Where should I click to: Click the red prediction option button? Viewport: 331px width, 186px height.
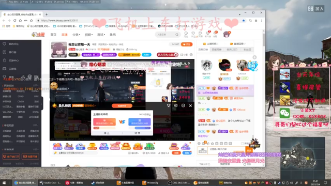coord(104,122)
